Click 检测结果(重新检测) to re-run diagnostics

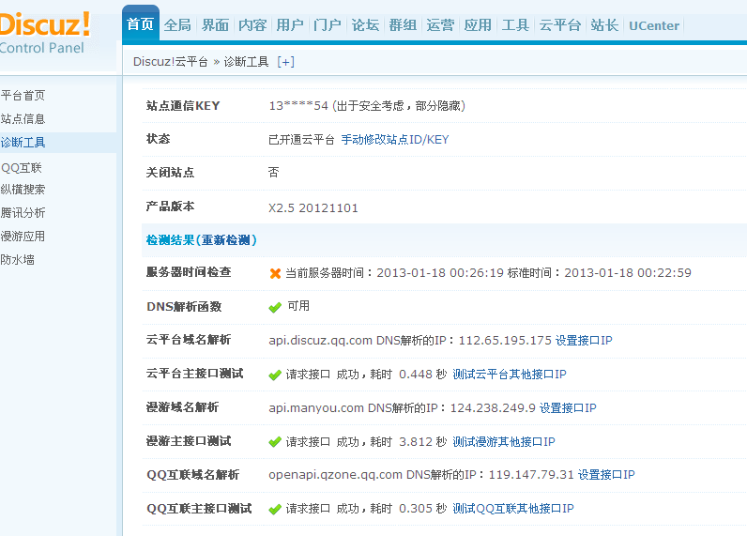pos(202,240)
